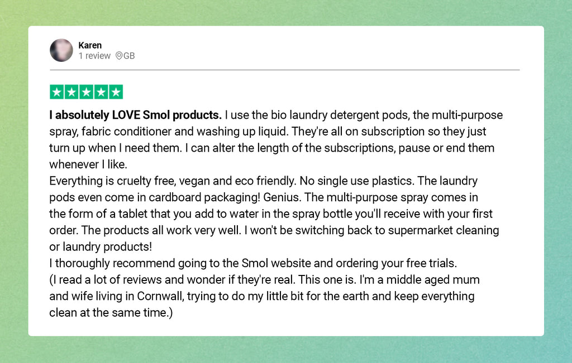Click the fourth green rating star
The height and width of the screenshot is (363, 572).
tap(101, 92)
